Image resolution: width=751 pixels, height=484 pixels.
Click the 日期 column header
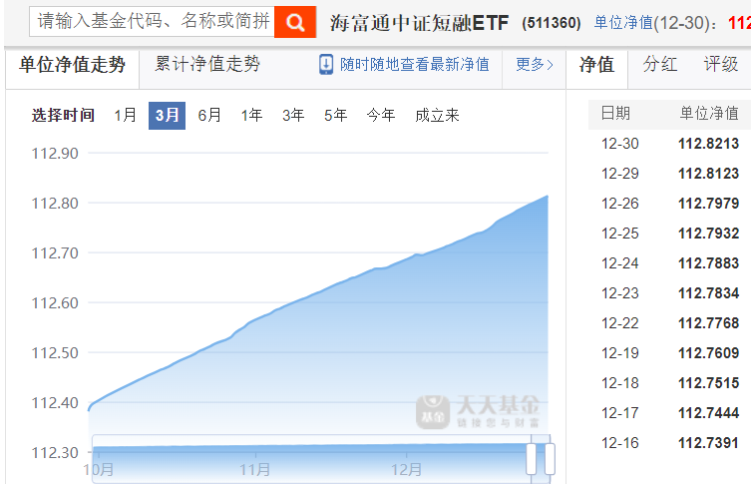pos(615,114)
